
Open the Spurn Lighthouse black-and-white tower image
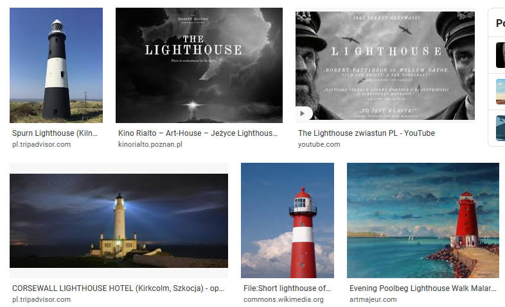[x=56, y=65]
